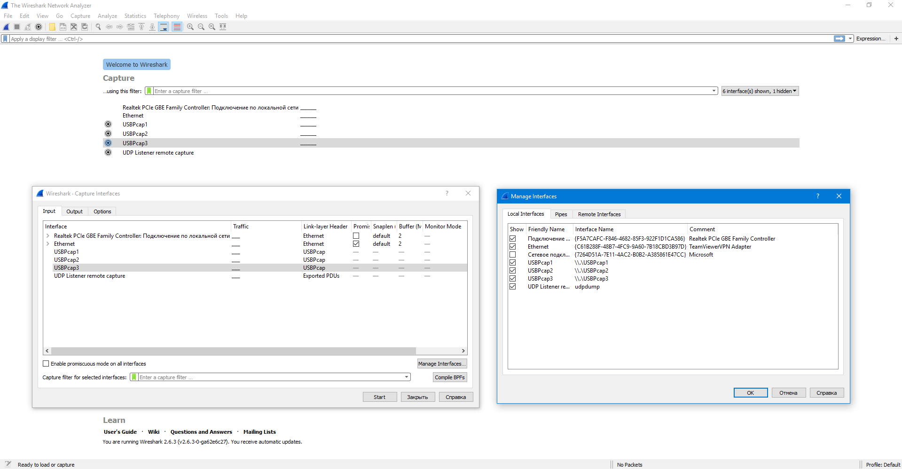This screenshot has width=902, height=469.
Task: Click the find packet magnifier icon
Action: [98, 27]
